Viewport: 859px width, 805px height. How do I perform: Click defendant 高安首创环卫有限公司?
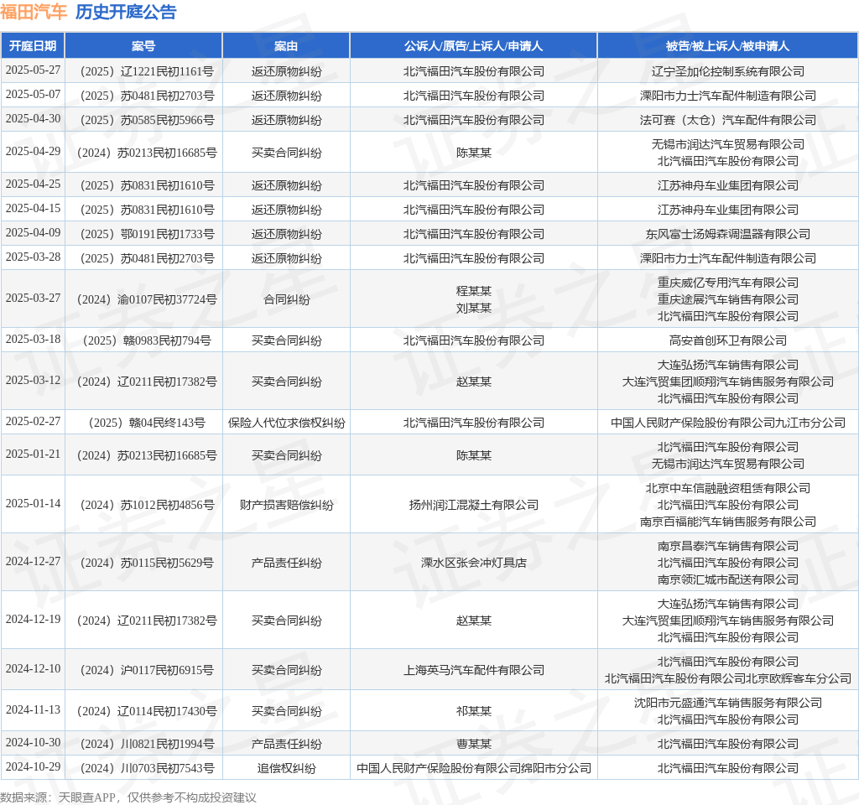(727, 340)
